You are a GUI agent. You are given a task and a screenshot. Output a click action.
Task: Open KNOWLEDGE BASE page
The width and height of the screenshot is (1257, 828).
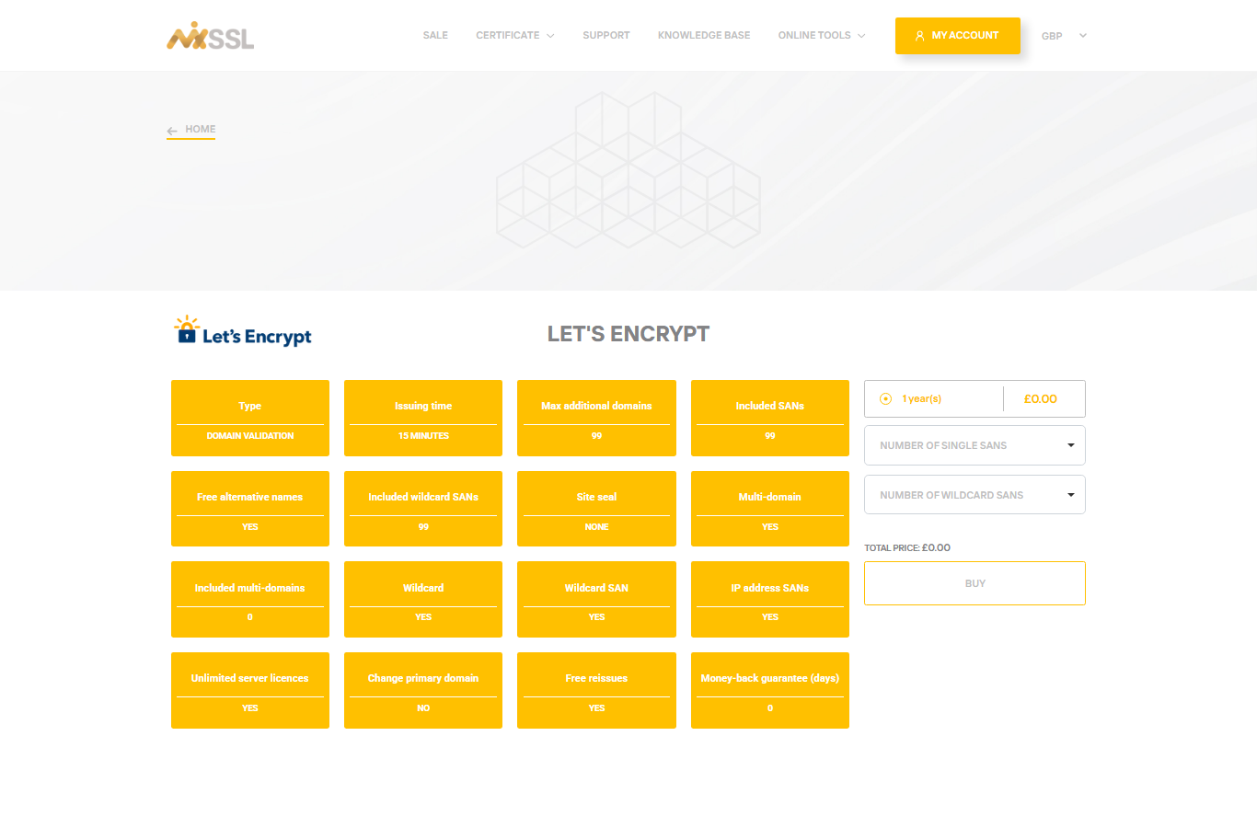[704, 35]
